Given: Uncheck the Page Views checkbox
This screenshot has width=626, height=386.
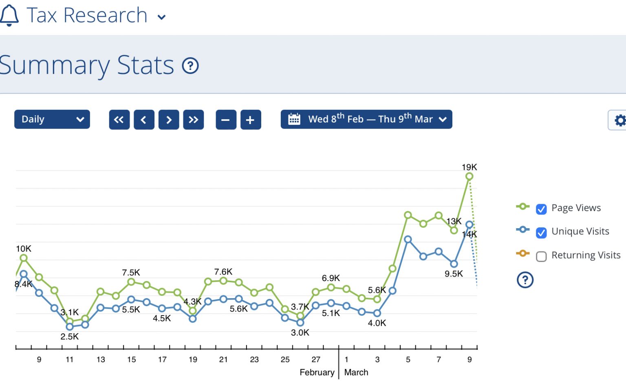Looking at the screenshot, I should tap(541, 209).
